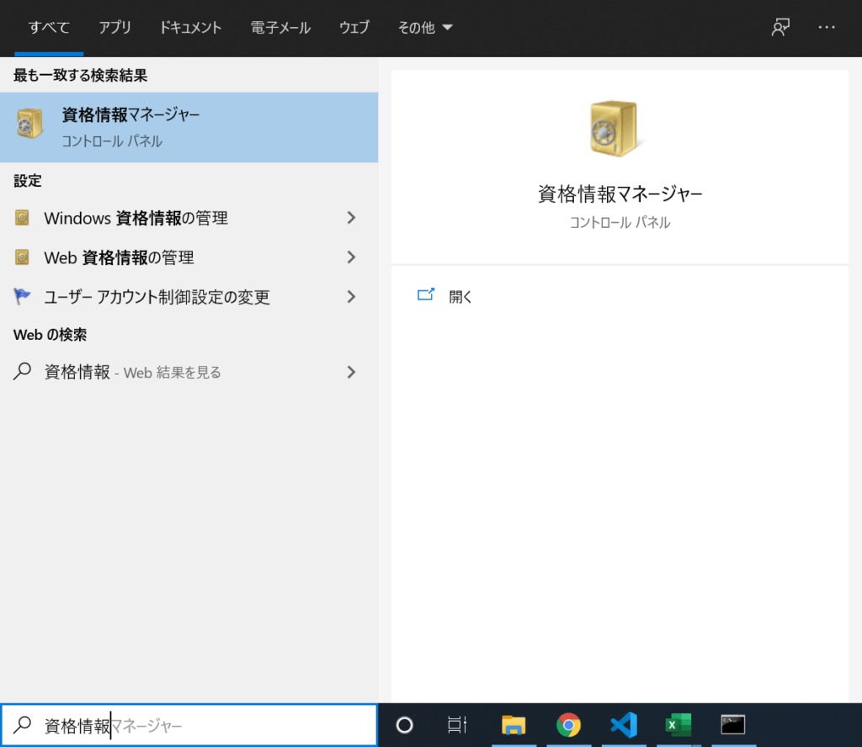862x747 pixels.
Task: Expand the その他 dropdown
Action: [425, 28]
